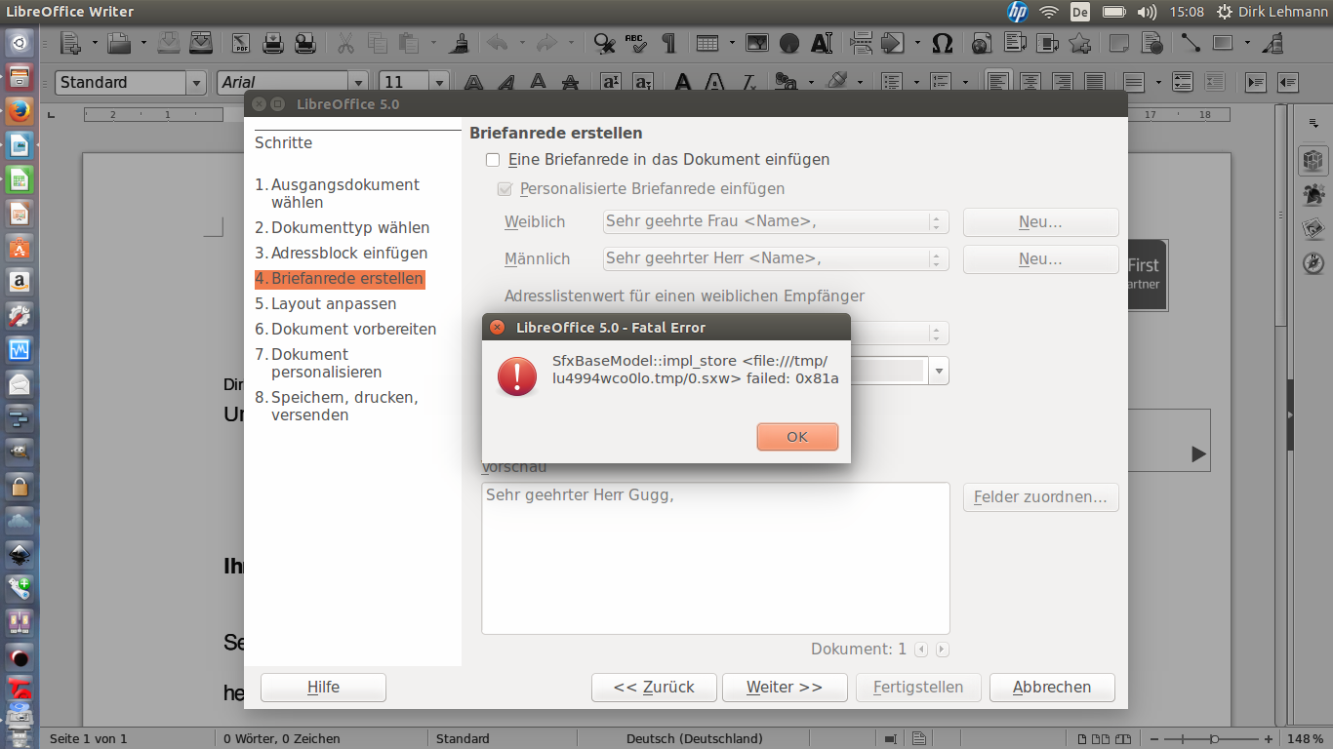This screenshot has width=1333, height=749.
Task: Open the Paragraph Style 'Standard' dropdown
Action: (196, 83)
